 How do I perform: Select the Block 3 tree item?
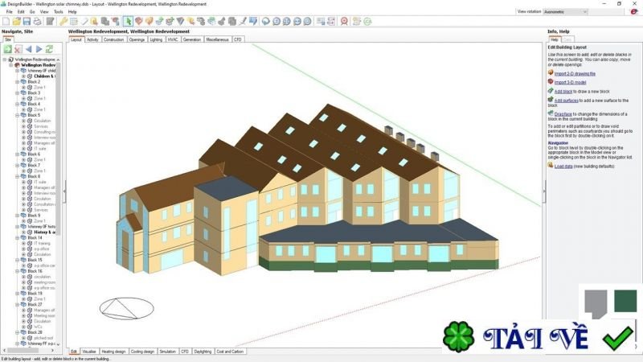pos(34,93)
